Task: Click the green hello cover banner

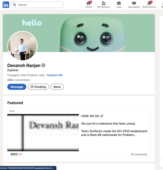Action: point(79,33)
